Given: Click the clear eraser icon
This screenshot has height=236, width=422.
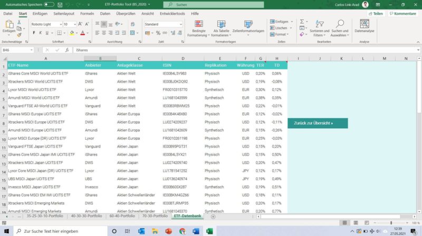Looking at the screenshot, I should [302, 34].
